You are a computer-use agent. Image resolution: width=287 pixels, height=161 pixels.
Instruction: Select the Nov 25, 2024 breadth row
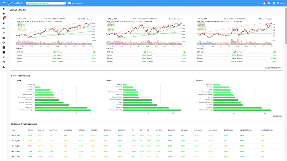(146, 151)
